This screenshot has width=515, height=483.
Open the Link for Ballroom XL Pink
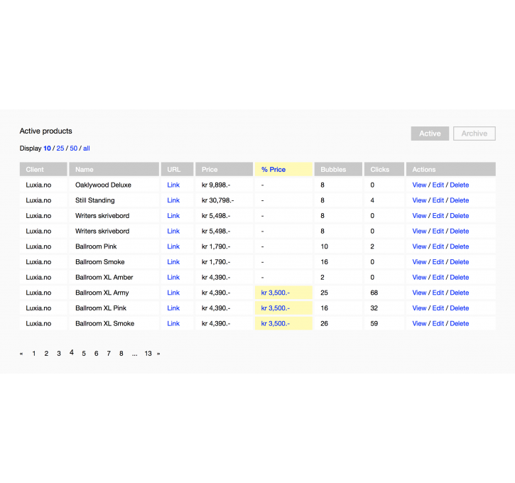[x=173, y=308]
